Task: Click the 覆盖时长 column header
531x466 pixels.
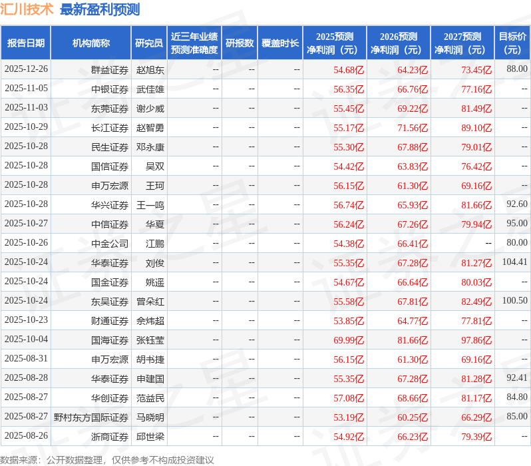Action: click(280, 43)
